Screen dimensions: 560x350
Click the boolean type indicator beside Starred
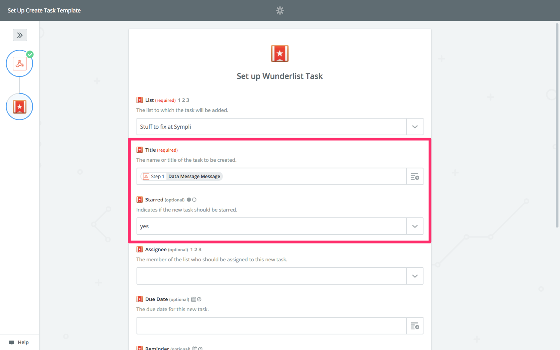[192, 200]
